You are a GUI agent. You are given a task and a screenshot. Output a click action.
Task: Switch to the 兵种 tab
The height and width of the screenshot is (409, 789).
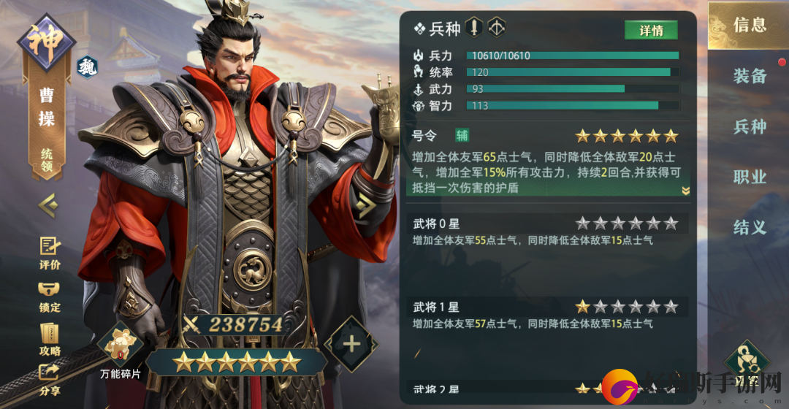(750, 126)
